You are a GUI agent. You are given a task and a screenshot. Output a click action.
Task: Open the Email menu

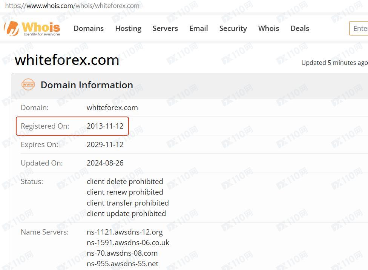[199, 28]
